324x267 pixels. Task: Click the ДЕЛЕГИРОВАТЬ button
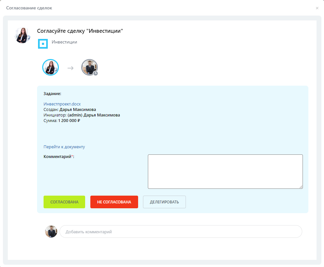coord(164,202)
